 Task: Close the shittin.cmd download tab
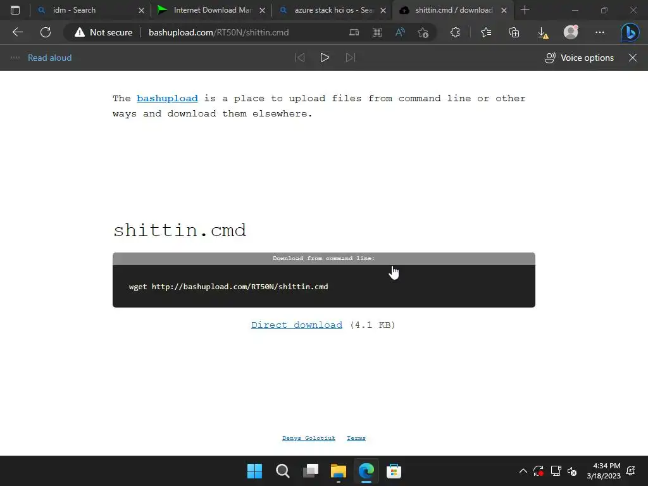click(x=504, y=10)
